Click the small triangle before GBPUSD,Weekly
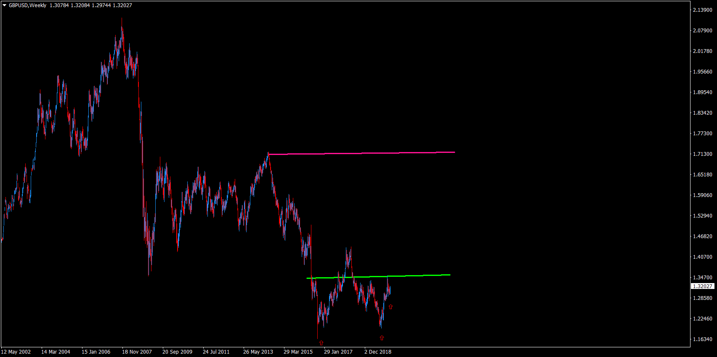 pos(4,5)
